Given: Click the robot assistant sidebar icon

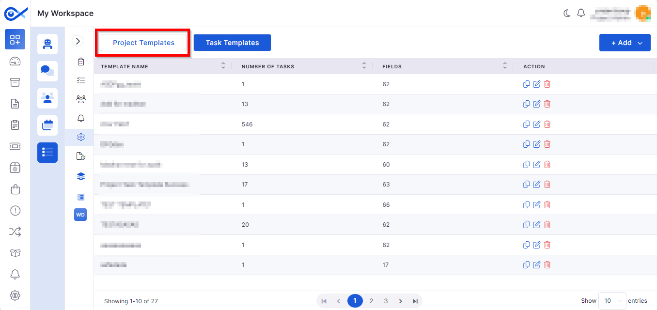Looking at the screenshot, I should click(x=47, y=44).
